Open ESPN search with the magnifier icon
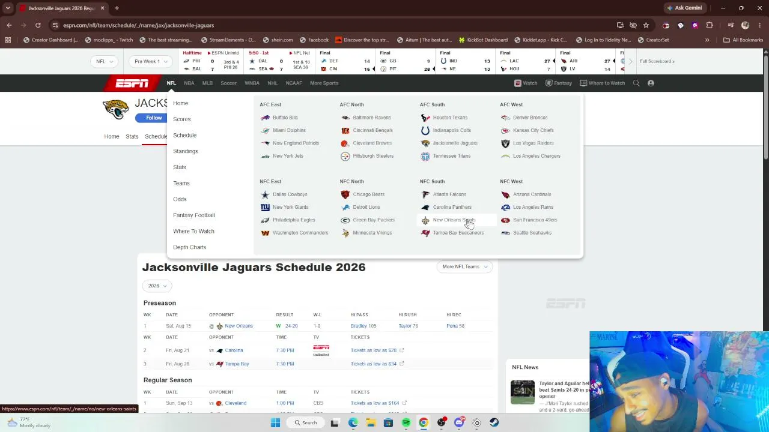The image size is (769, 432). 636,83
